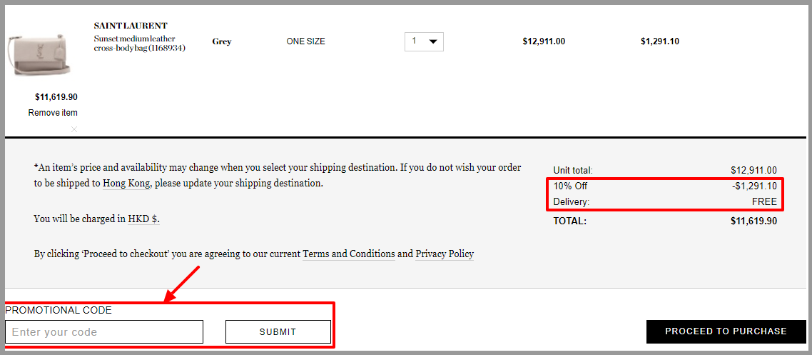Image resolution: width=812 pixels, height=355 pixels.
Task: Click the TOTAL label in order summary
Action: 569,221
